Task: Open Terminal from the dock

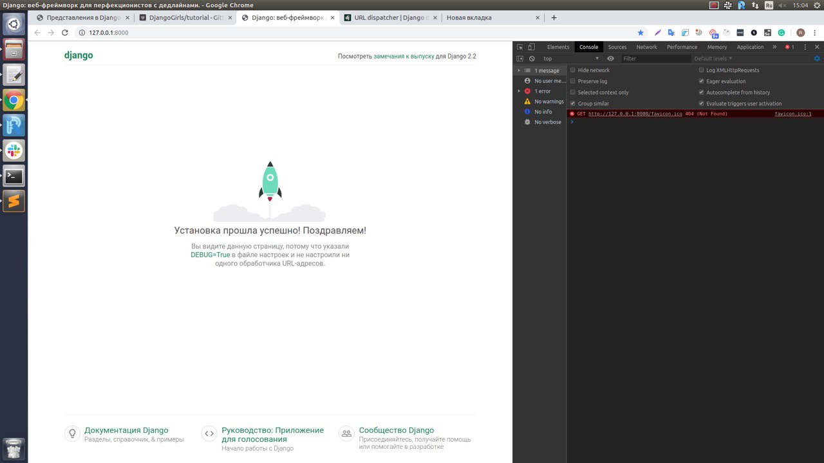Action: pyautogui.click(x=14, y=176)
